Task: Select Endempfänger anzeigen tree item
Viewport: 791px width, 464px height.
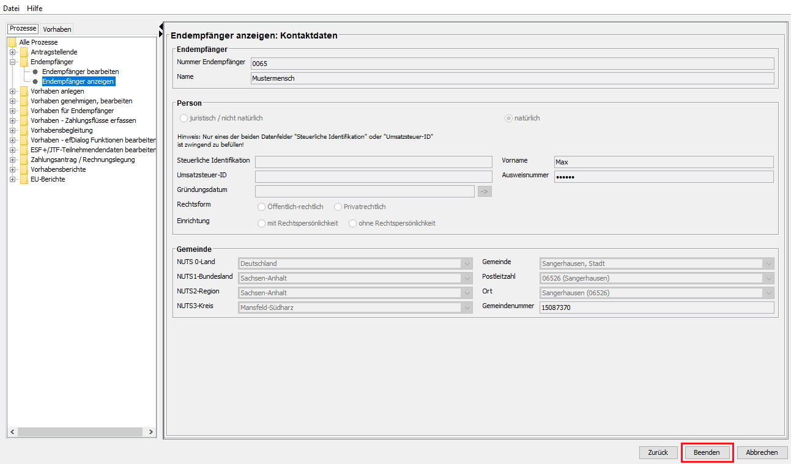Action: tap(78, 81)
